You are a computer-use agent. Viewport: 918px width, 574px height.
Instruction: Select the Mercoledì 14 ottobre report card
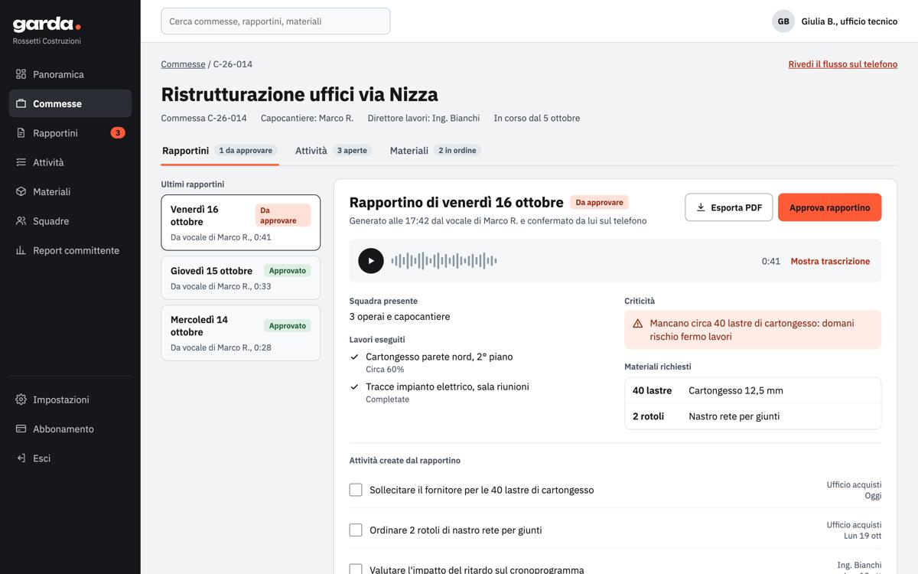(x=241, y=333)
